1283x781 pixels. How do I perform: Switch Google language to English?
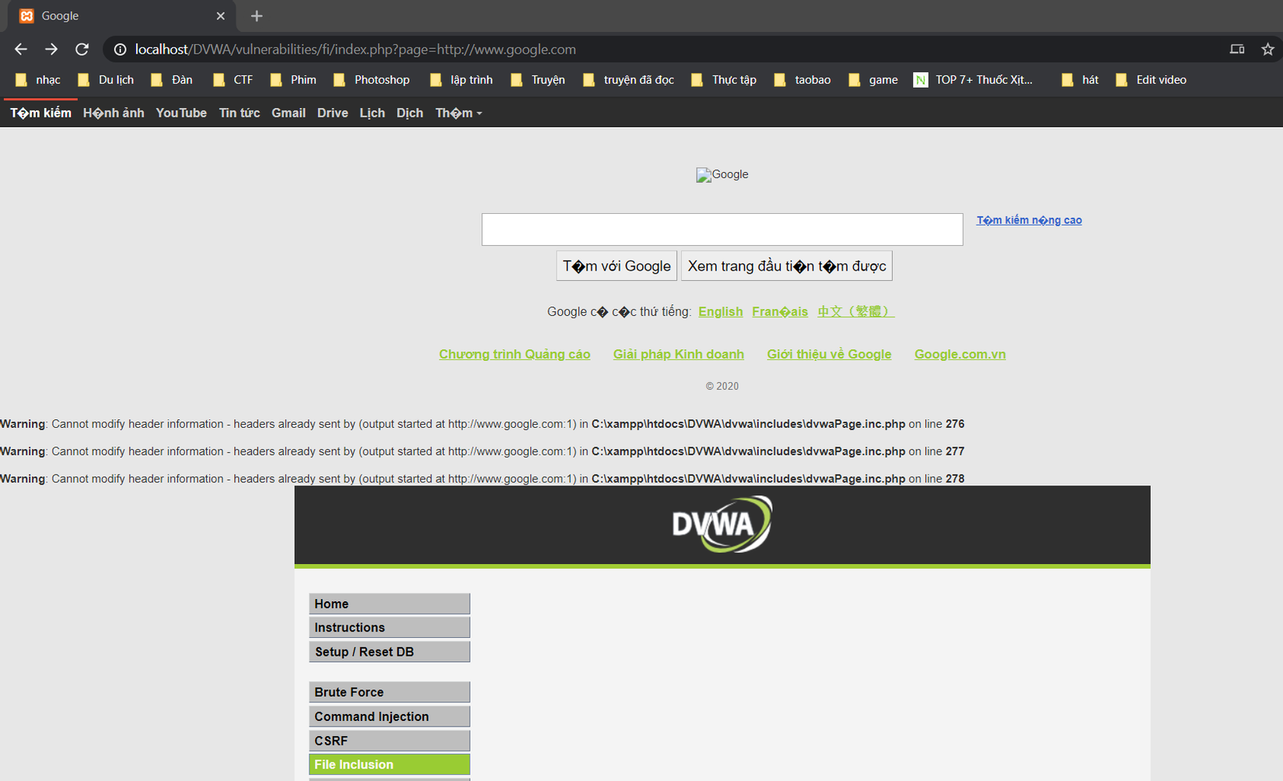[x=721, y=311]
